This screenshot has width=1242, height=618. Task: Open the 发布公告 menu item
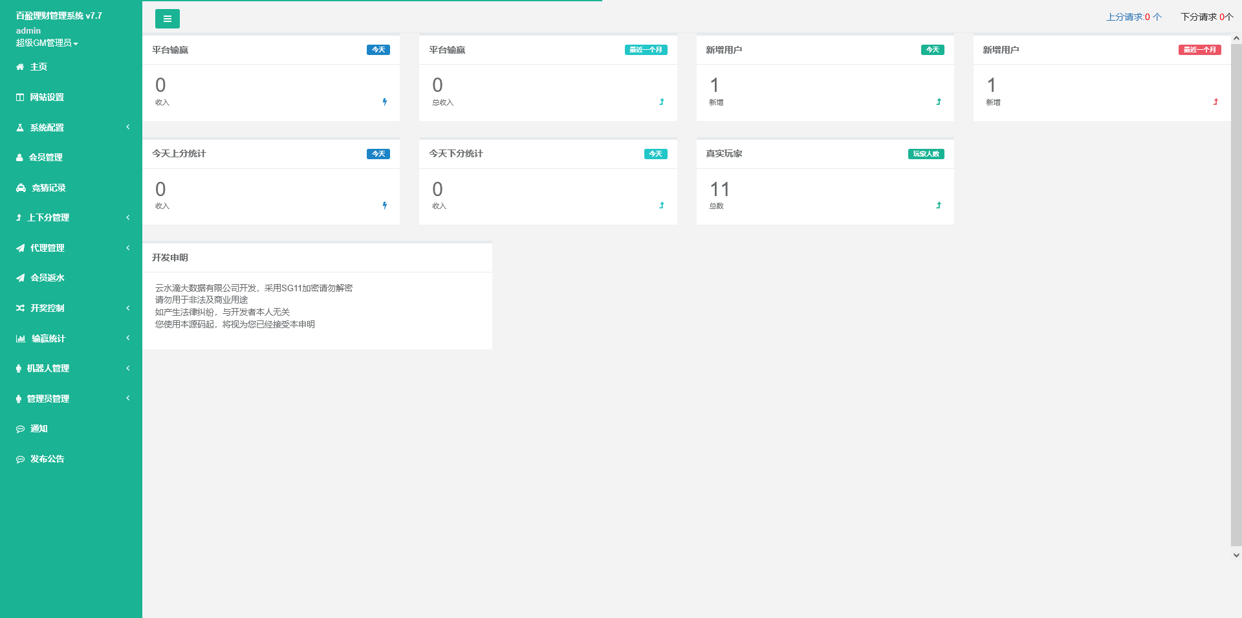47,459
